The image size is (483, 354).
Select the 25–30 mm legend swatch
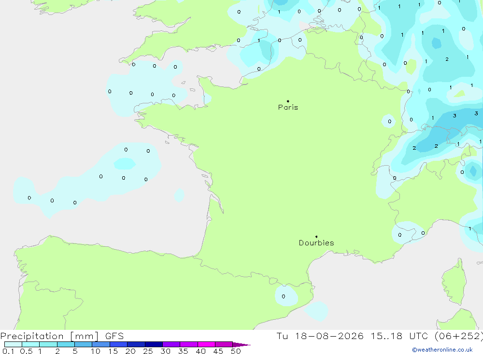point(154,344)
